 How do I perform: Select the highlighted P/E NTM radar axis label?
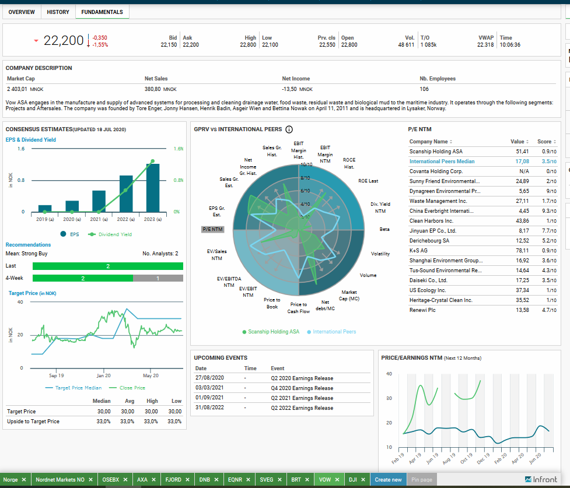click(213, 229)
